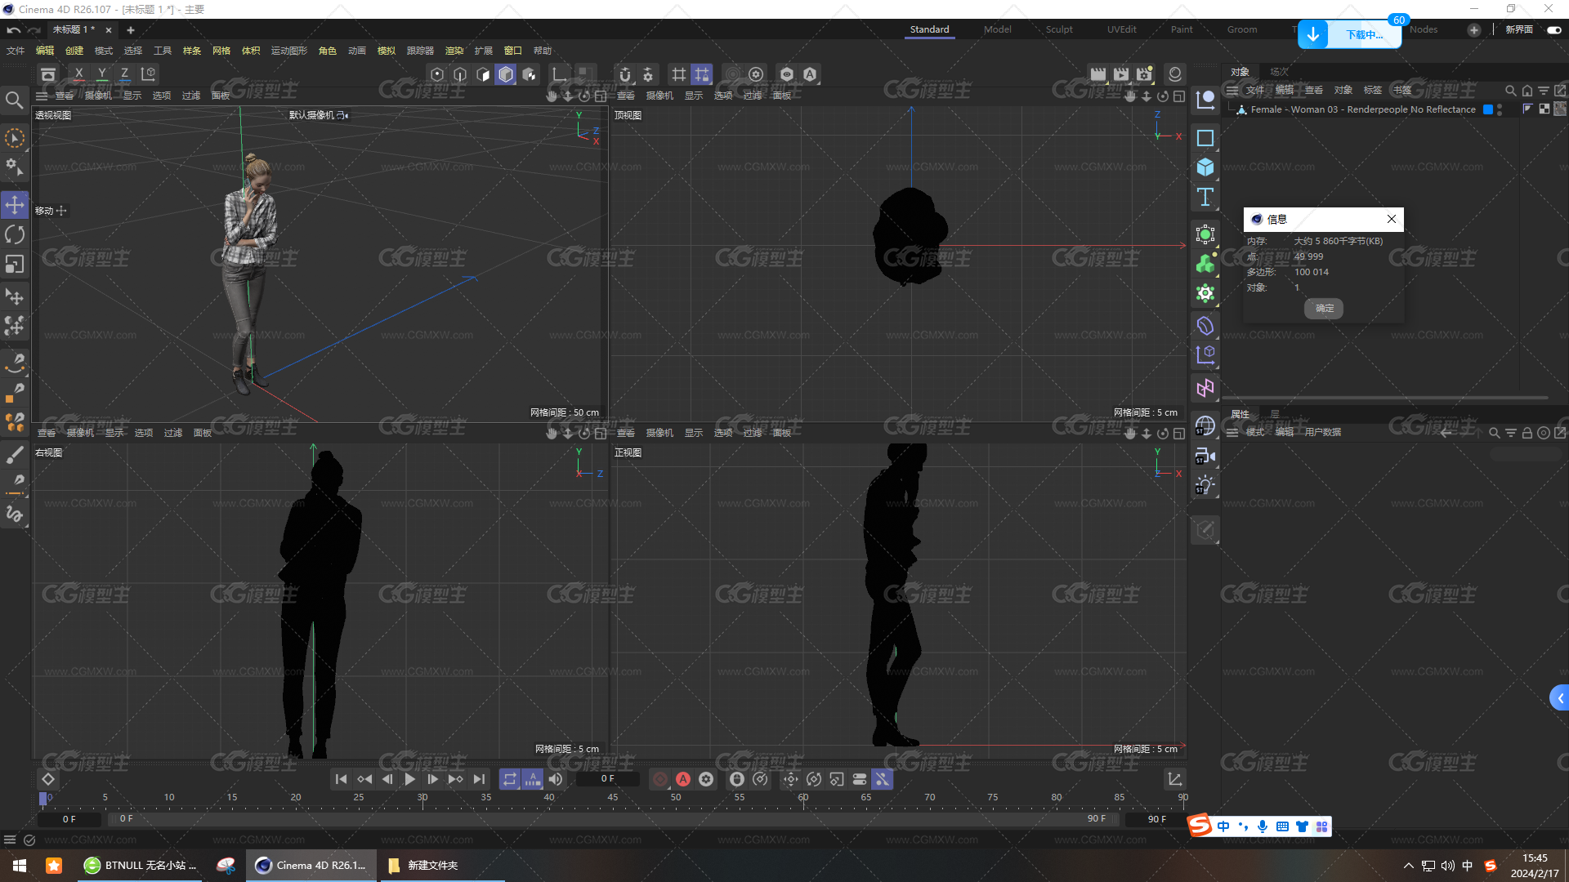This screenshot has height=882, width=1569.
Task: Open the 渲染 menu in the main menu bar
Action: click(454, 51)
